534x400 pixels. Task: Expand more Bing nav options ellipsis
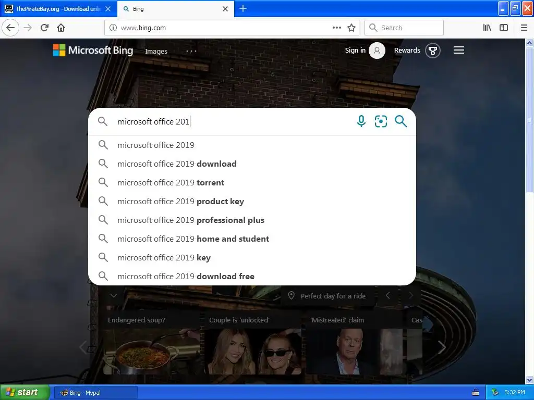coord(191,51)
